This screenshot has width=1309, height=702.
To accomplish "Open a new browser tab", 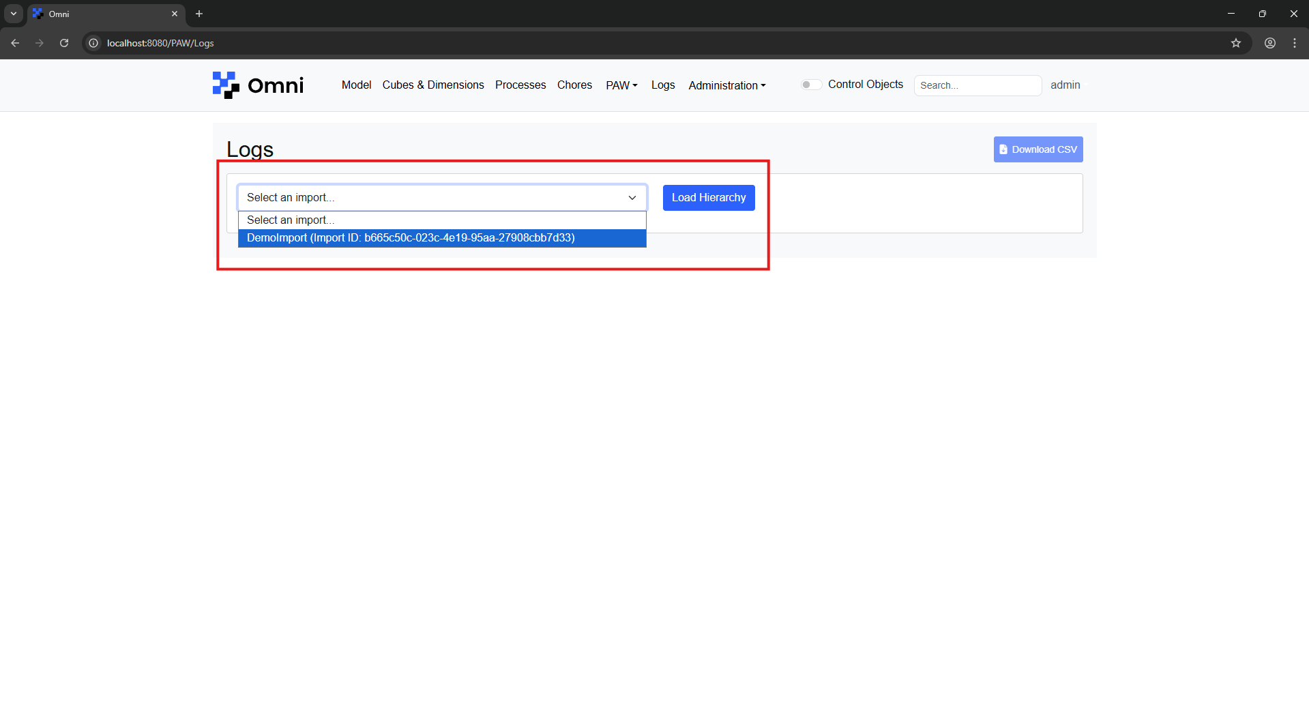I will click(x=199, y=14).
